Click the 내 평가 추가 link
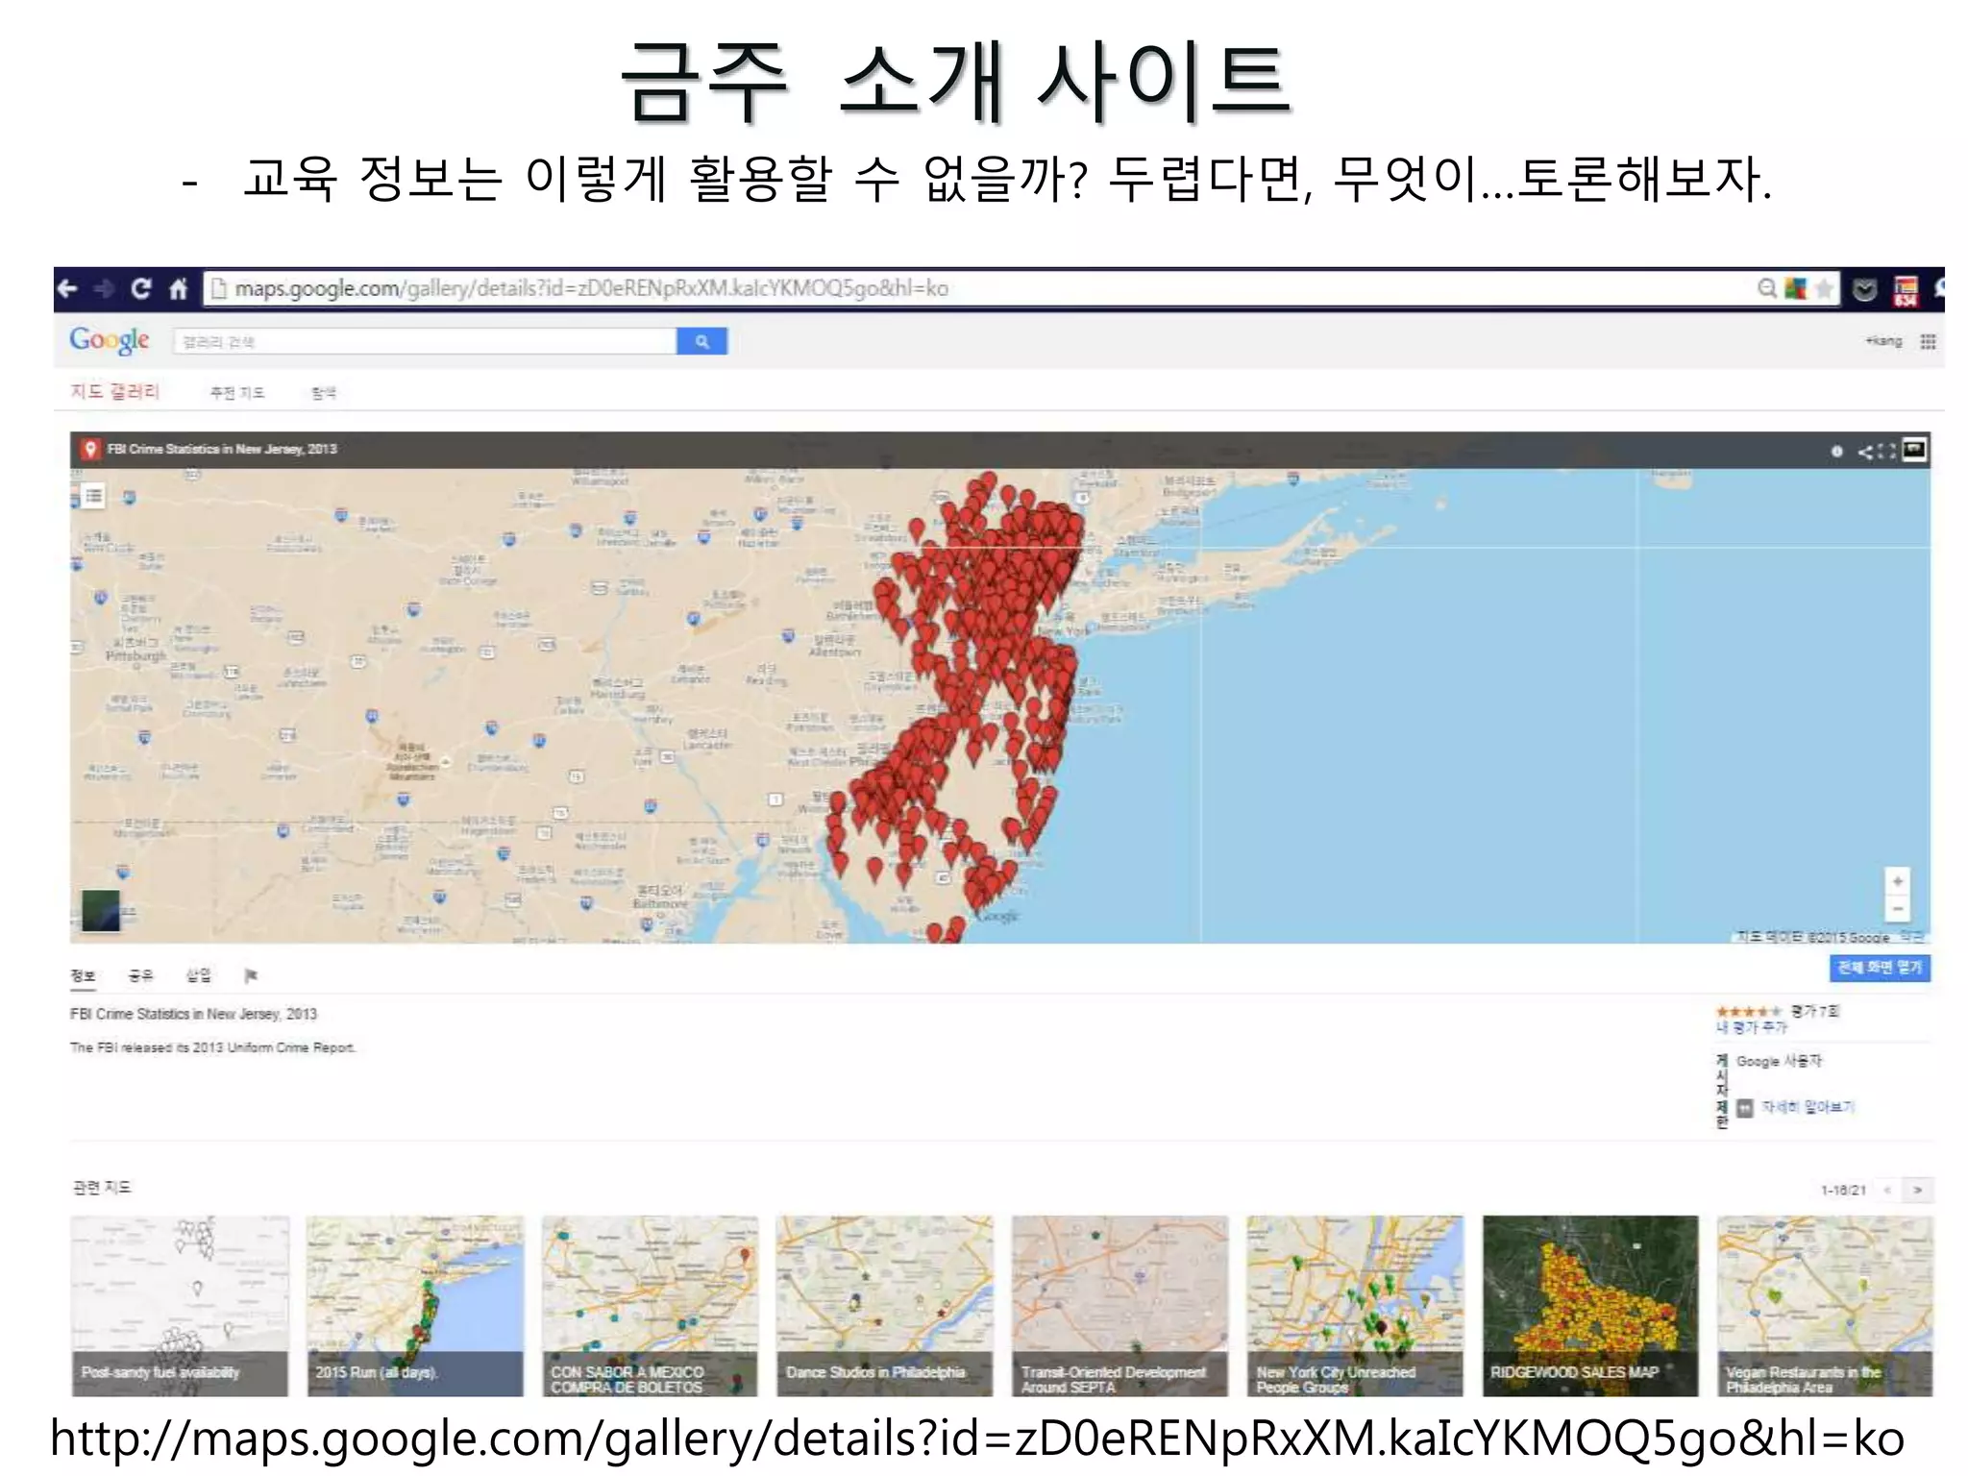This screenshot has width=1968, height=1476. (x=1753, y=1027)
